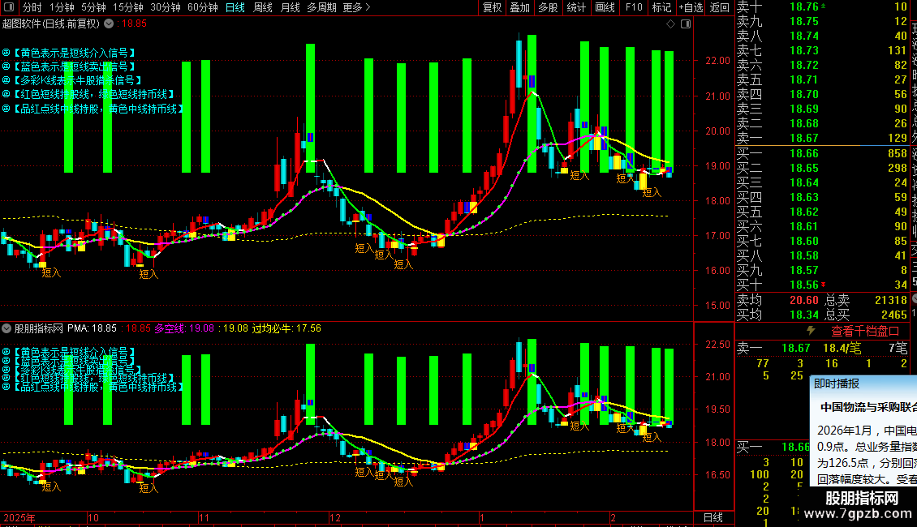Click the 买均 18.34 average value

click(803, 315)
